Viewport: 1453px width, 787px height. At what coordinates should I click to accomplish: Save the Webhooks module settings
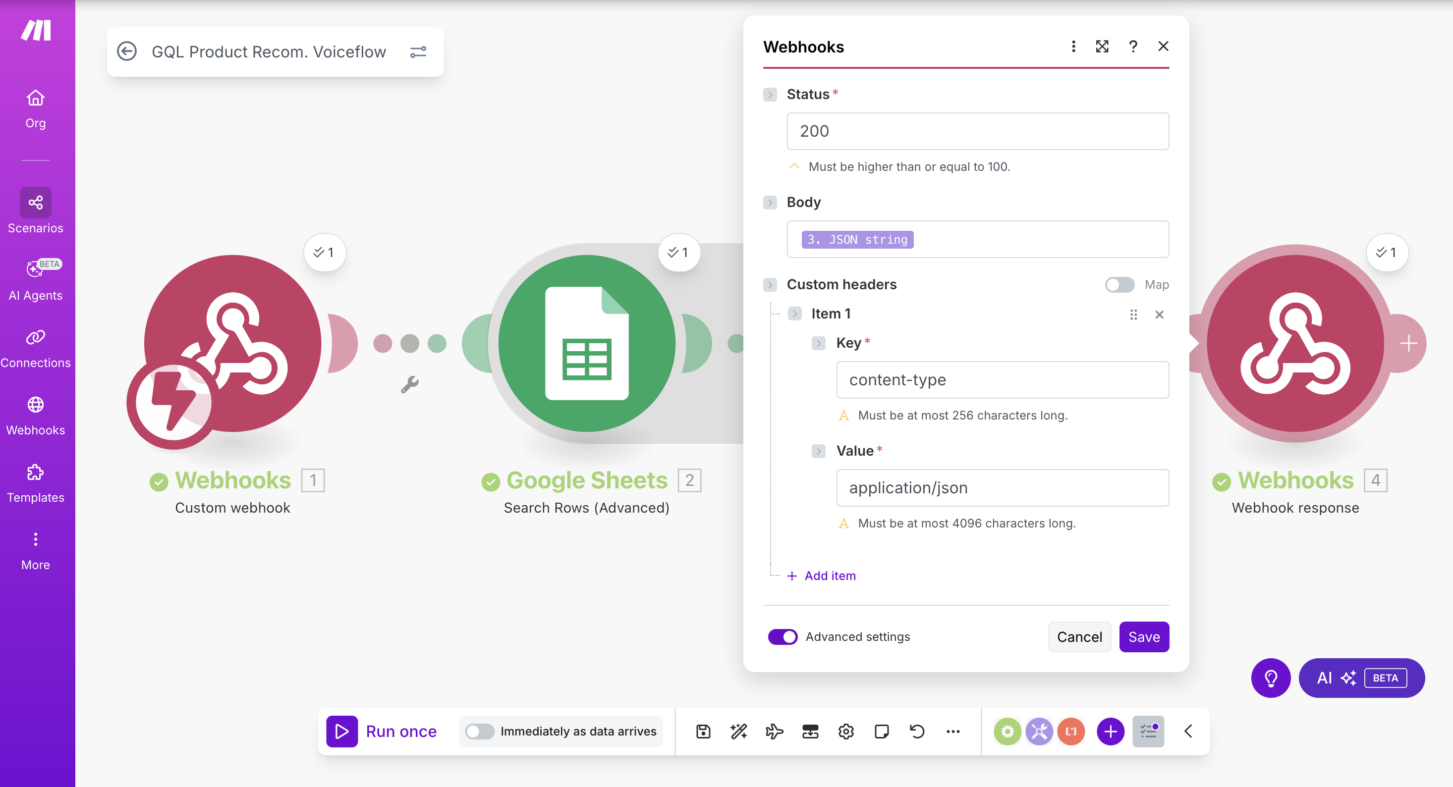[1144, 636]
